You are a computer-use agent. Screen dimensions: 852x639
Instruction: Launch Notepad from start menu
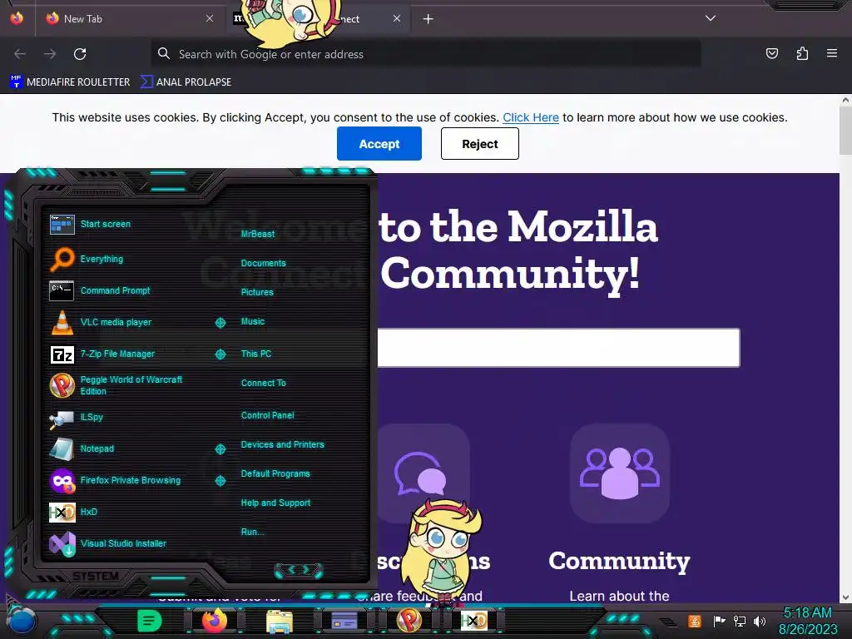(x=82, y=448)
